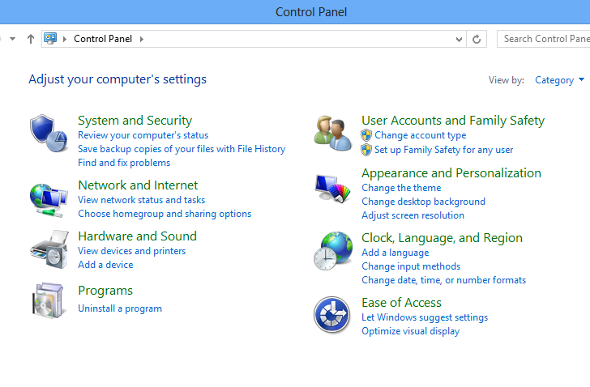Click Add a device link
The height and width of the screenshot is (387, 590).
pos(105,265)
